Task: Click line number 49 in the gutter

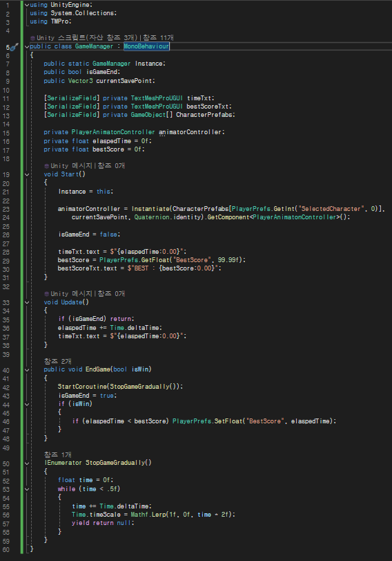Action: click(6, 448)
